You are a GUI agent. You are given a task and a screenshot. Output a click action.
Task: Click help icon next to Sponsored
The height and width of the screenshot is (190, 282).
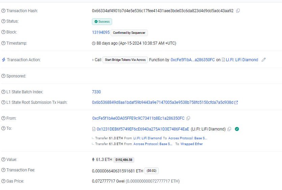[x=3, y=76]
